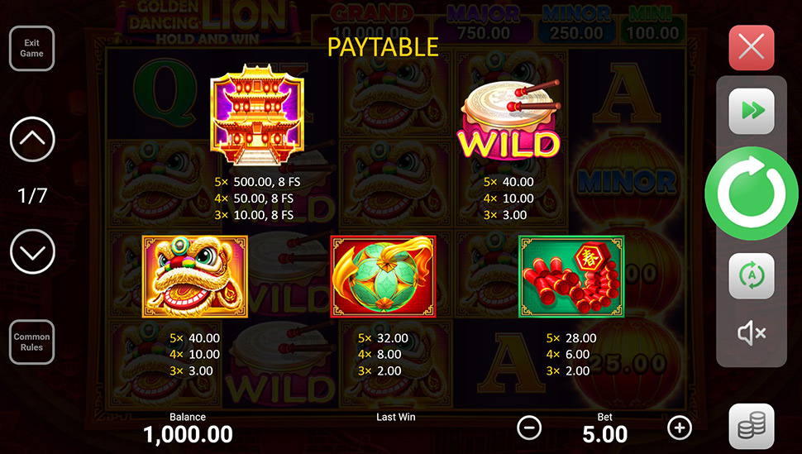
Task: Go to previous paytable page with up chevron
Action: pos(32,139)
